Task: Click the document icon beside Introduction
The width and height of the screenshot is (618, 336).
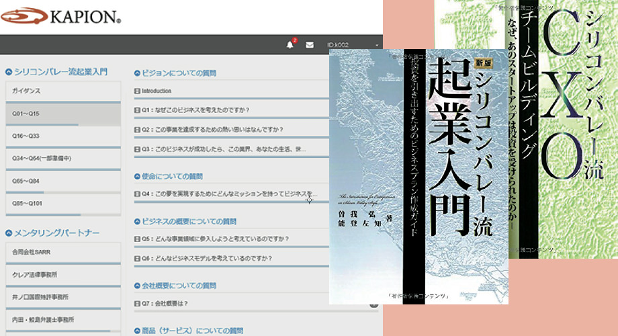Action: (x=137, y=91)
